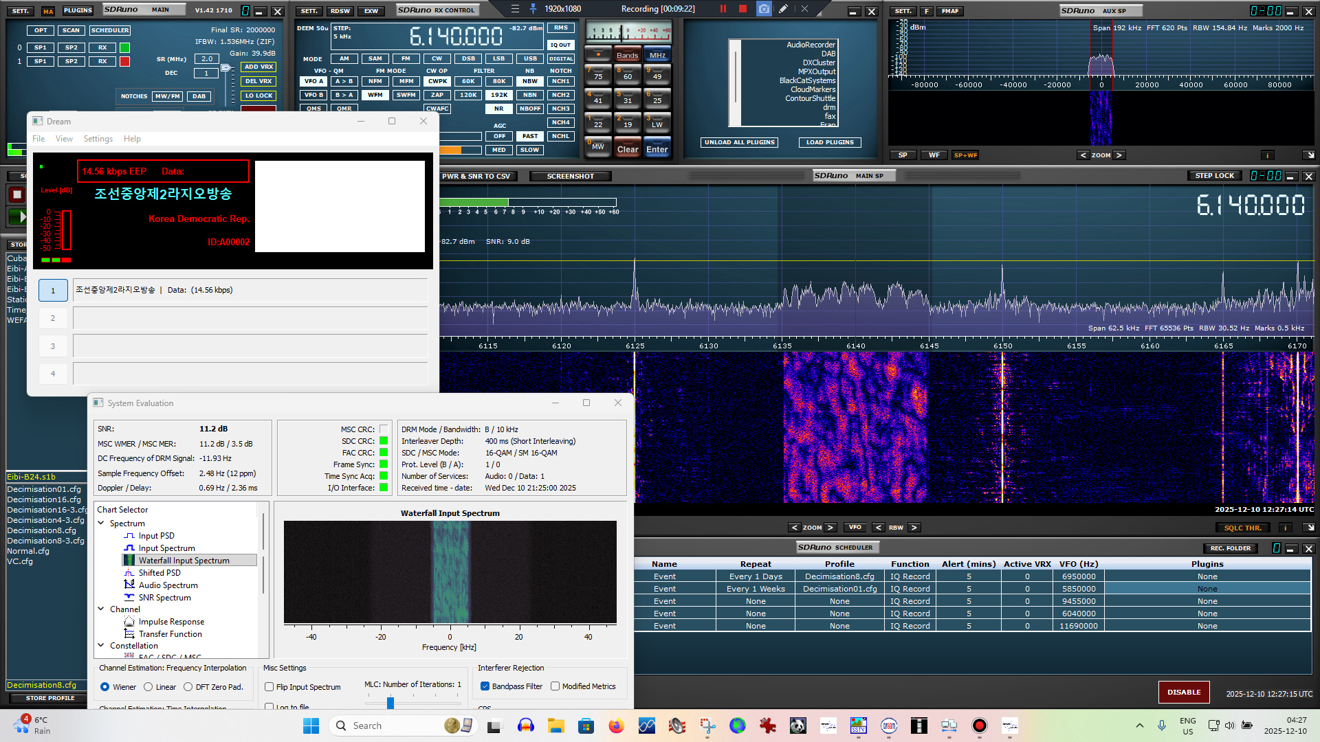Uncheck the Bandpass Filter option
Image resolution: width=1320 pixels, height=742 pixels.
click(485, 686)
